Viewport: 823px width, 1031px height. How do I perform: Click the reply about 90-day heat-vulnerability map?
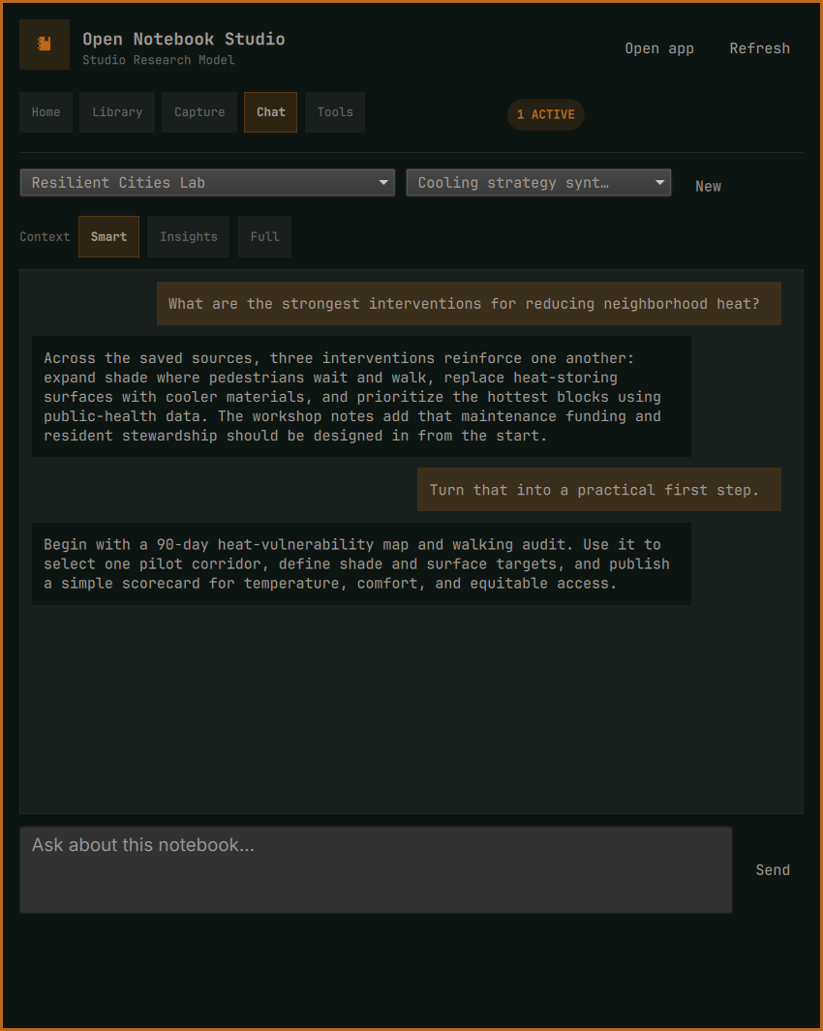point(361,564)
